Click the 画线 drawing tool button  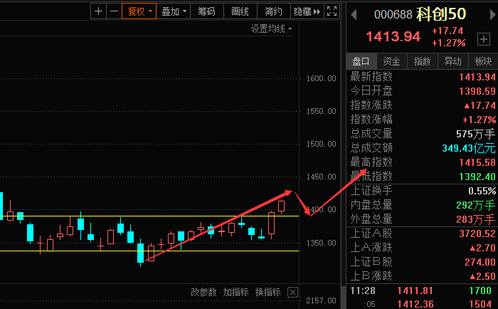240,11
